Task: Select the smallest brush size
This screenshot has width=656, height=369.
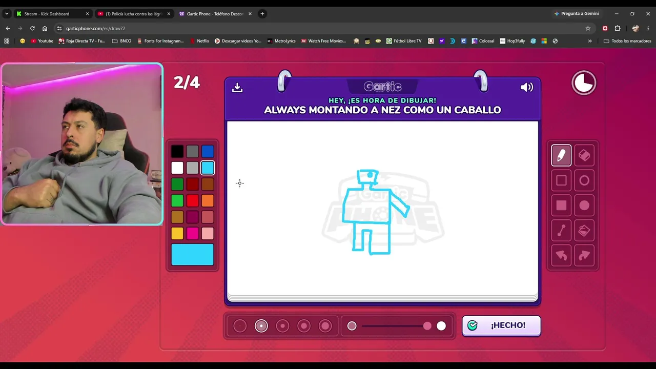Action: coord(240,326)
